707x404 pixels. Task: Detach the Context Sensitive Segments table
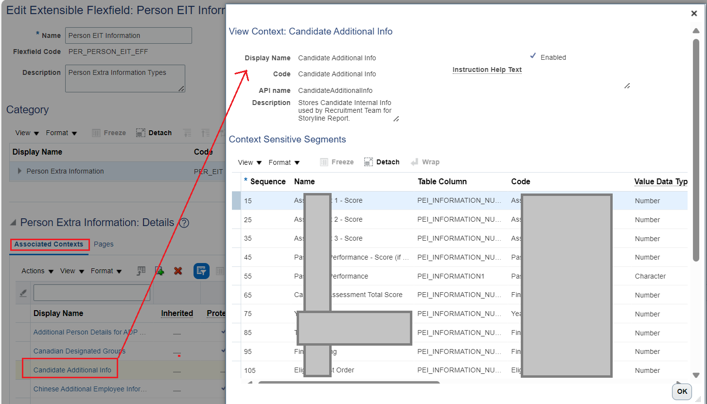point(382,162)
